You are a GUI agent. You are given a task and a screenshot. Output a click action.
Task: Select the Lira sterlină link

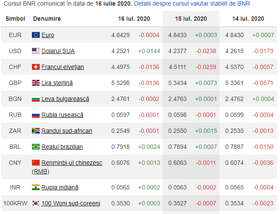point(57,83)
